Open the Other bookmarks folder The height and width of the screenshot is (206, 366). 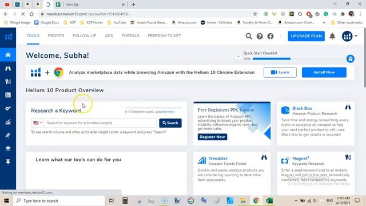347,23
